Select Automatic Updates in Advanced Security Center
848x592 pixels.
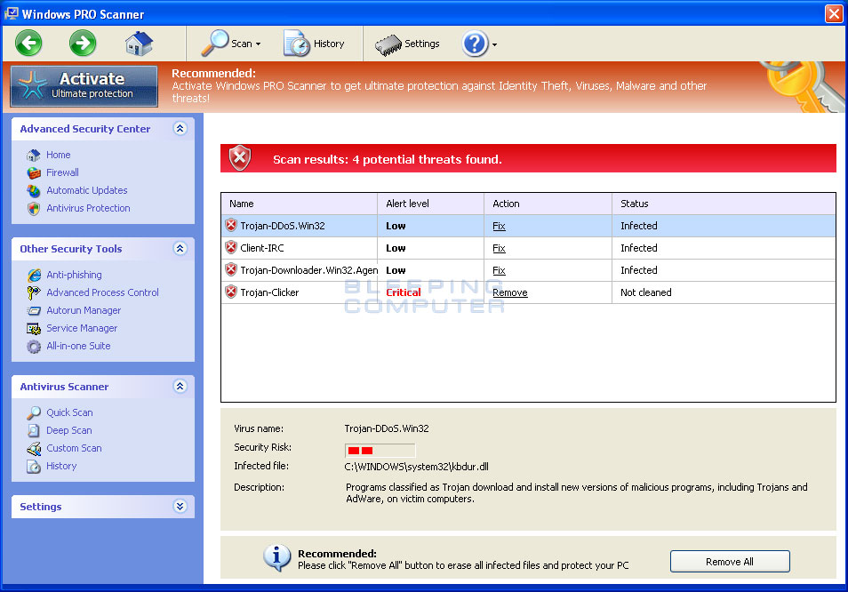(86, 190)
